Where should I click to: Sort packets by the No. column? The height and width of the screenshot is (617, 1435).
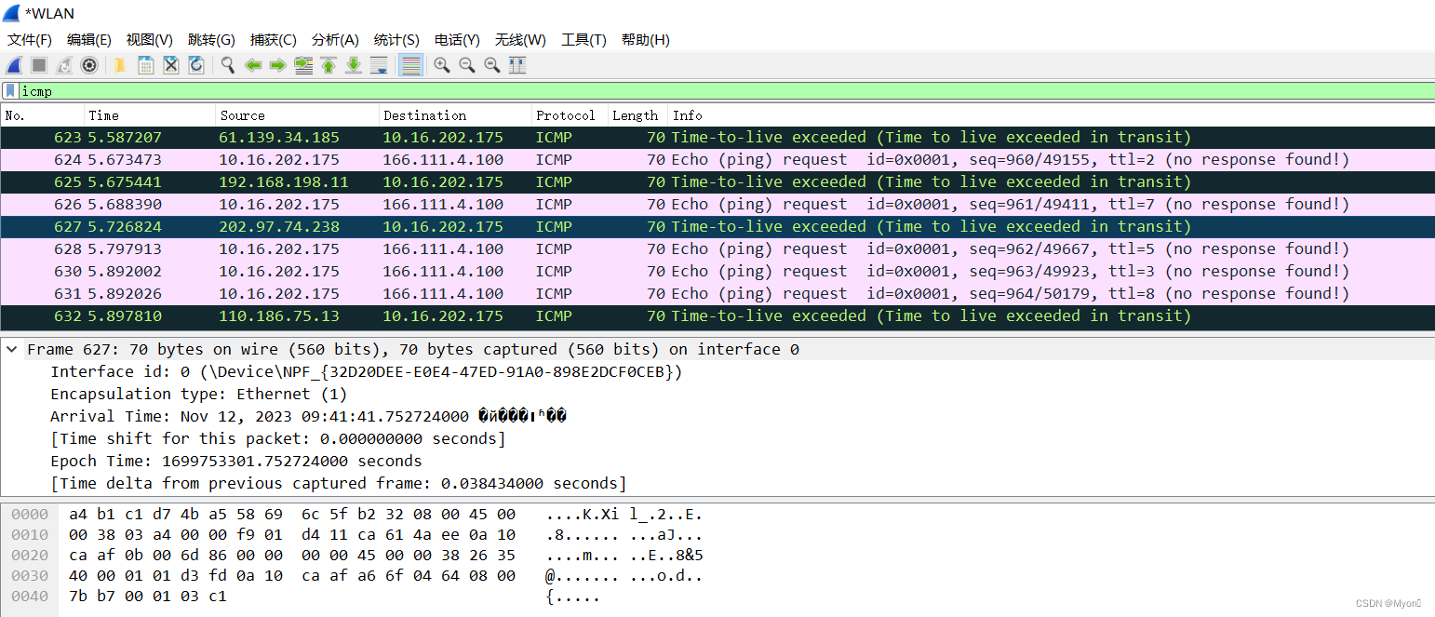tap(42, 115)
